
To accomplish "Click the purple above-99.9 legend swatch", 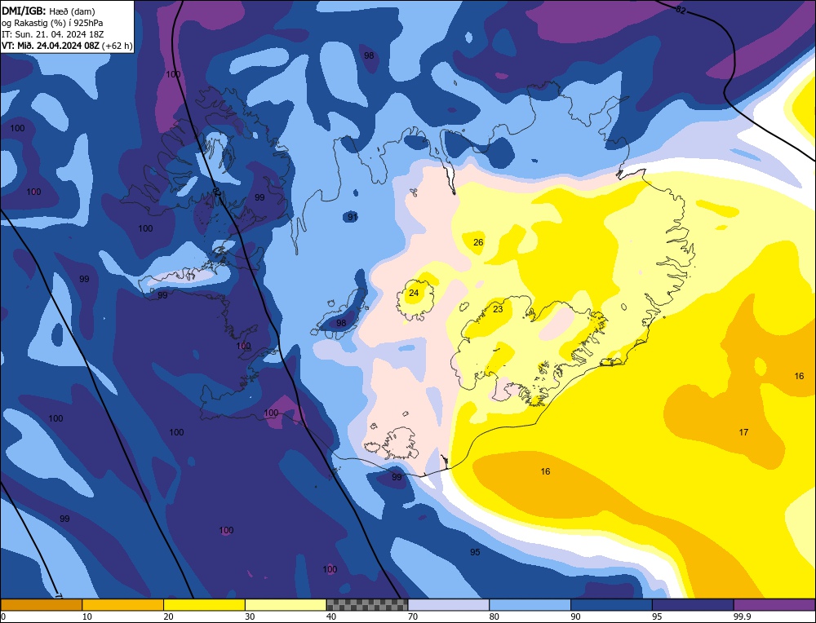I will pyautogui.click(x=774, y=605).
